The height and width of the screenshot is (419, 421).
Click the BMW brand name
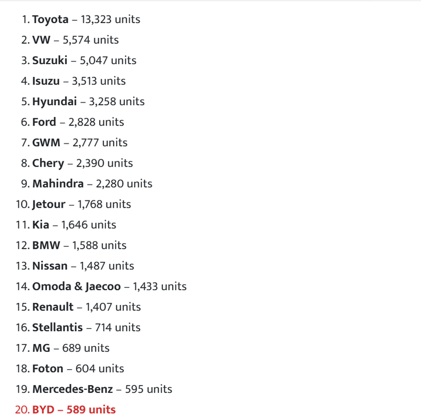47,245
